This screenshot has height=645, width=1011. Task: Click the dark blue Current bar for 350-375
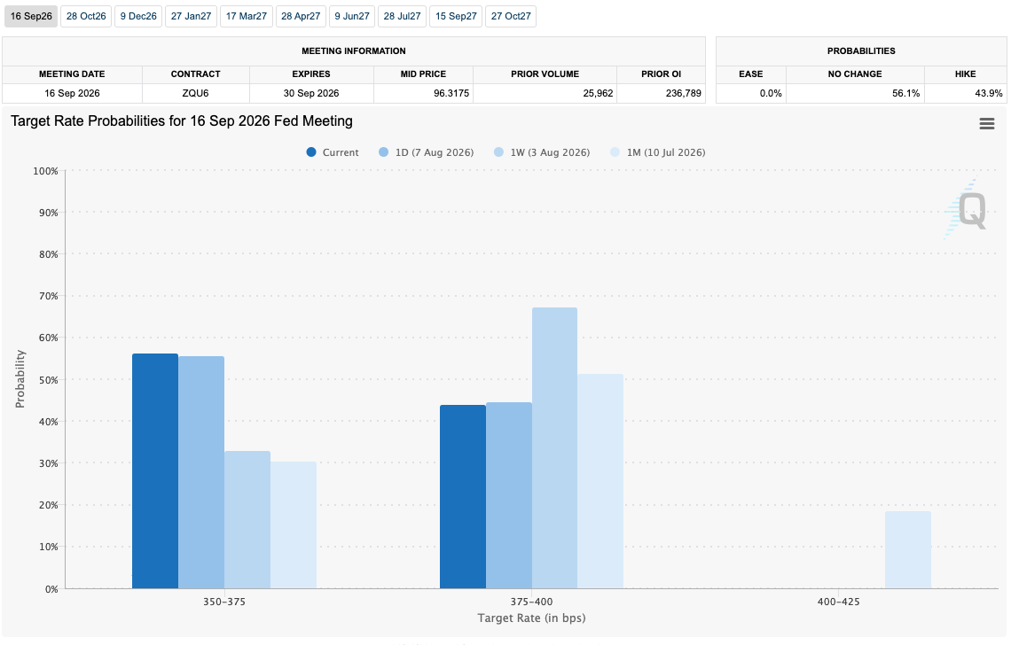(154, 471)
